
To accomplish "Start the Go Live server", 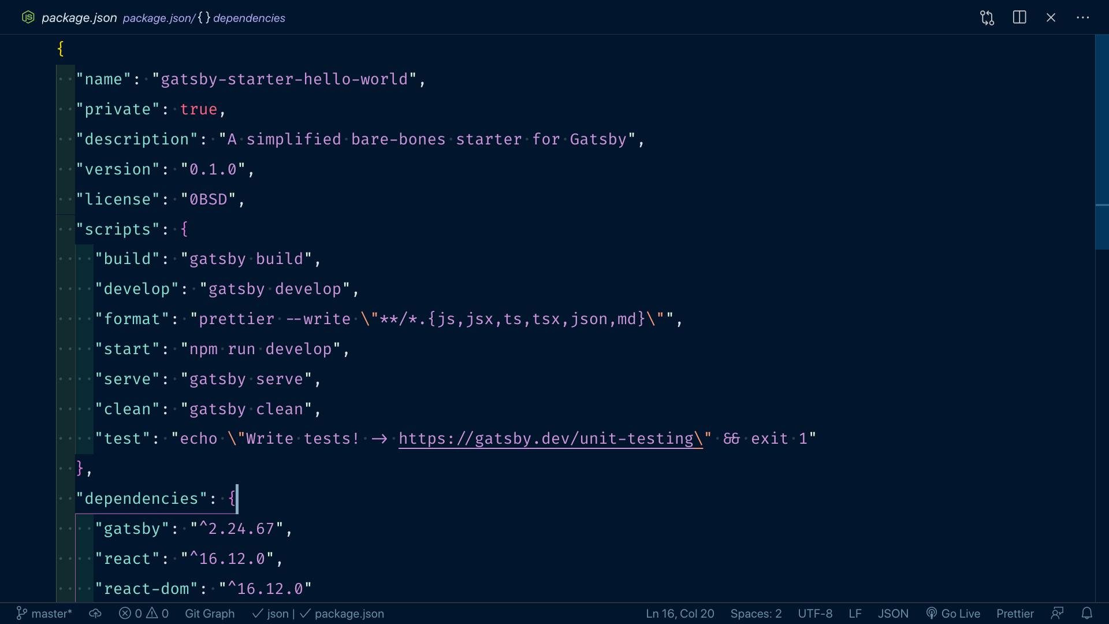I will [x=953, y=614].
